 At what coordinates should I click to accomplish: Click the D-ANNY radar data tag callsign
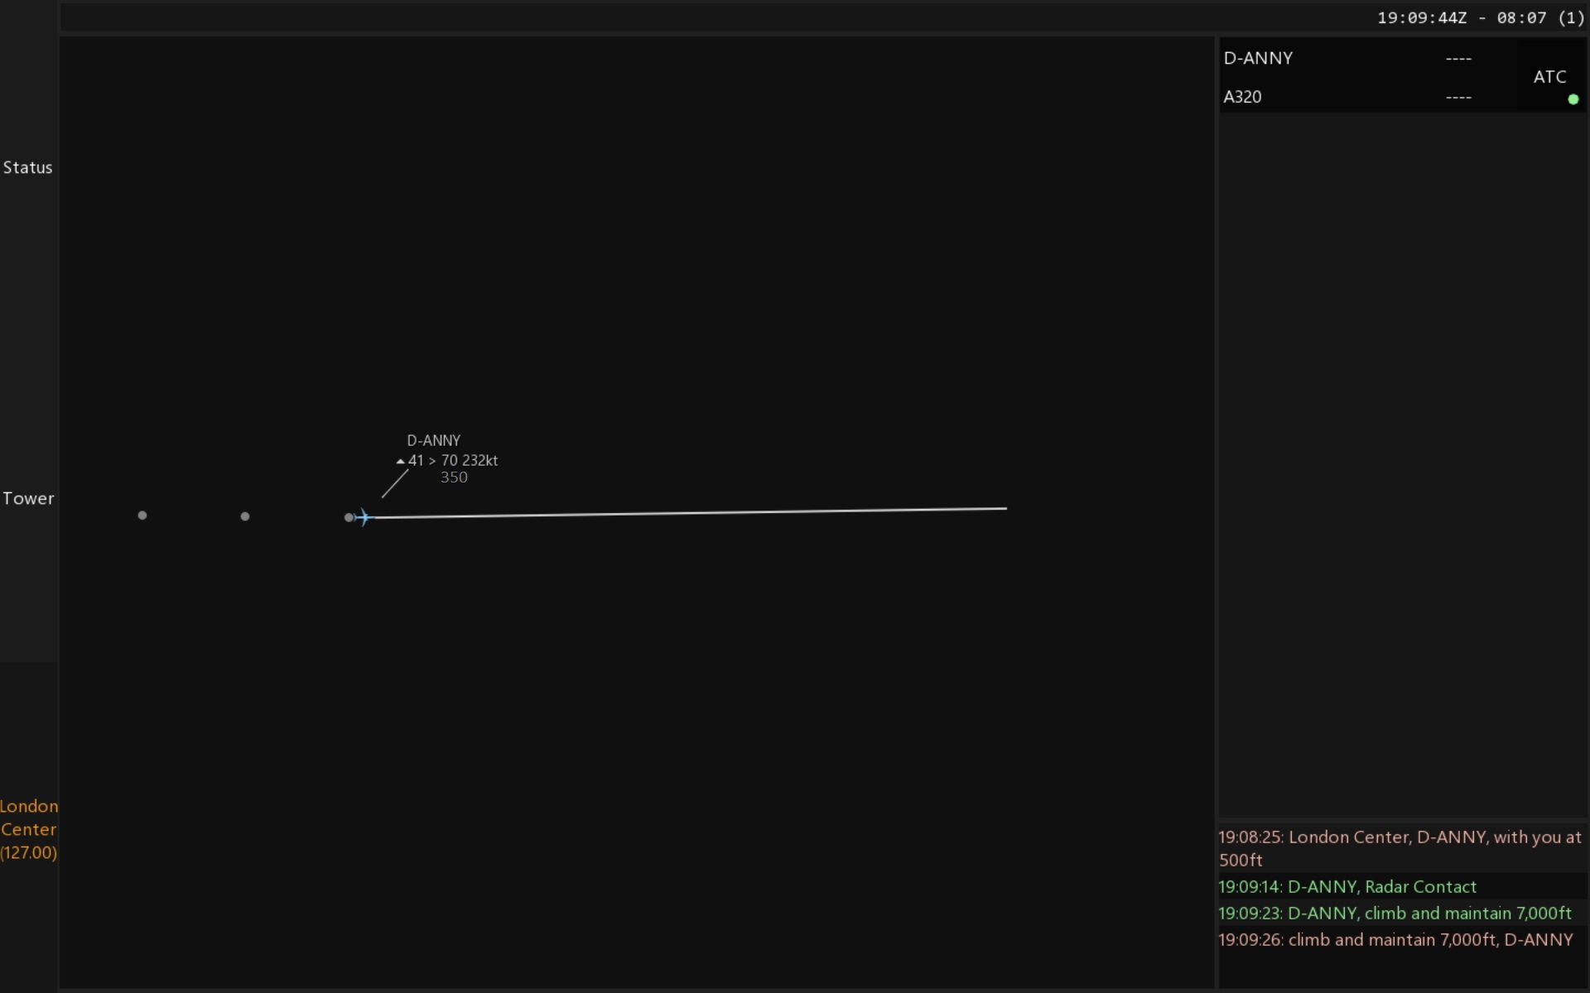coord(433,440)
